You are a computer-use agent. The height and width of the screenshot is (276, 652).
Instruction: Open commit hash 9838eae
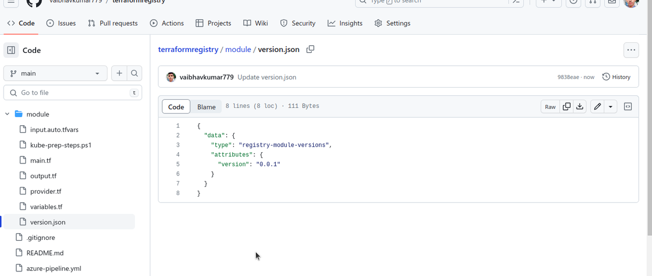(x=568, y=77)
